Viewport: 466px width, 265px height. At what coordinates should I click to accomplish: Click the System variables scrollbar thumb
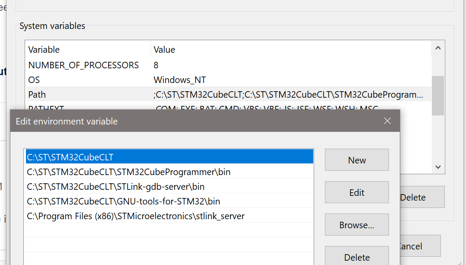click(x=438, y=96)
